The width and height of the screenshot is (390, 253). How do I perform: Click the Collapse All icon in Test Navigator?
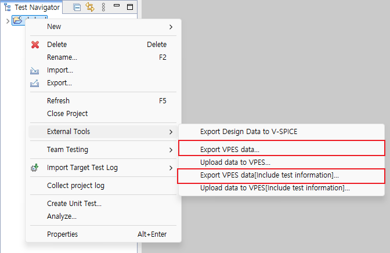point(77,8)
